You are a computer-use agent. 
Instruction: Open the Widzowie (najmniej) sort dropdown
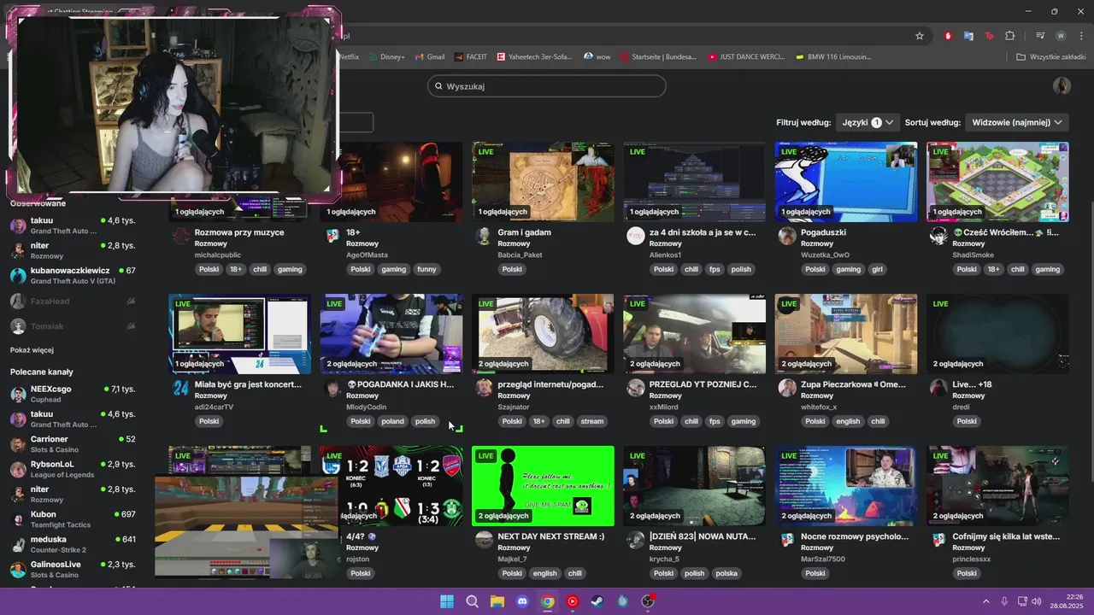(1017, 122)
